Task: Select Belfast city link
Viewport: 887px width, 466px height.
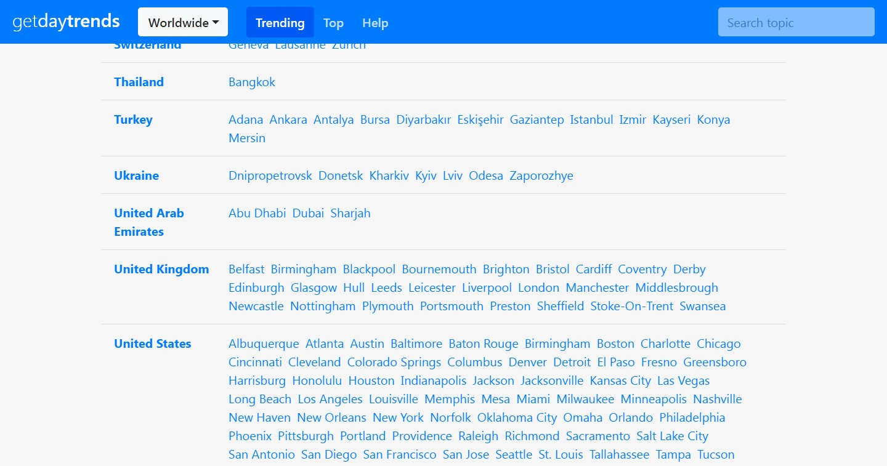Action: tap(246, 269)
